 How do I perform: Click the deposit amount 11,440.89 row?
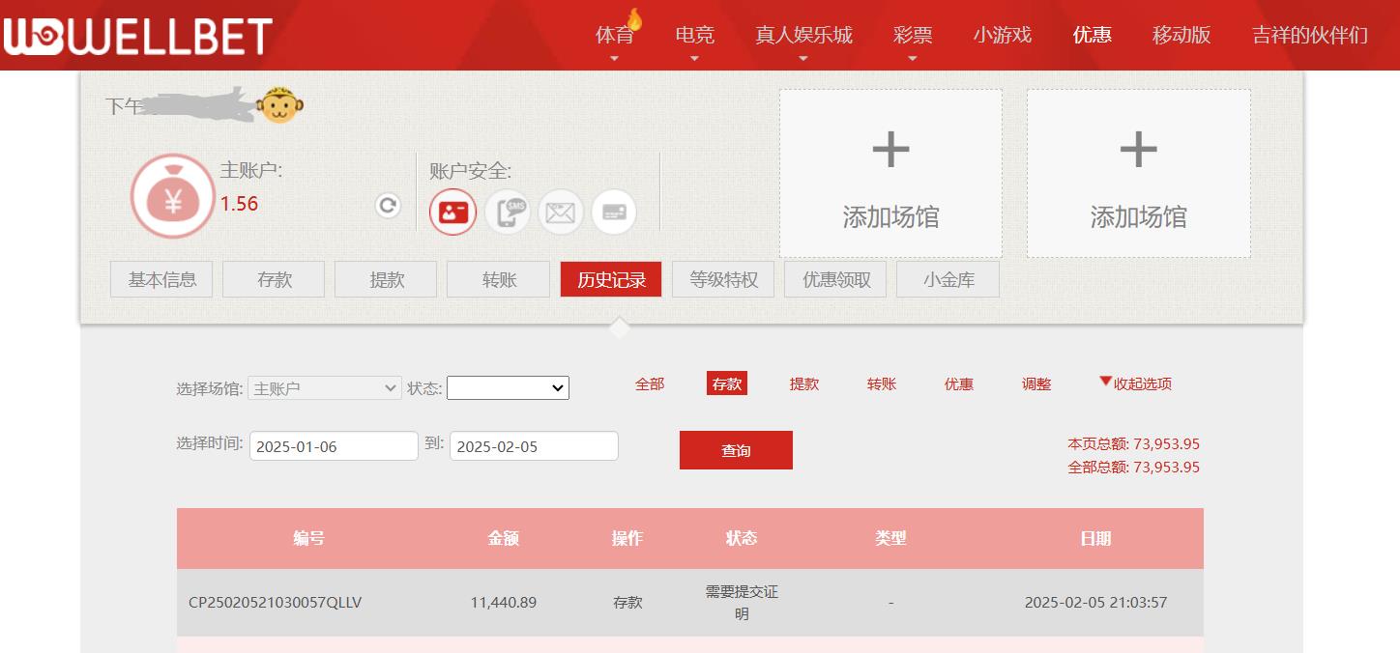pyautogui.click(x=504, y=602)
